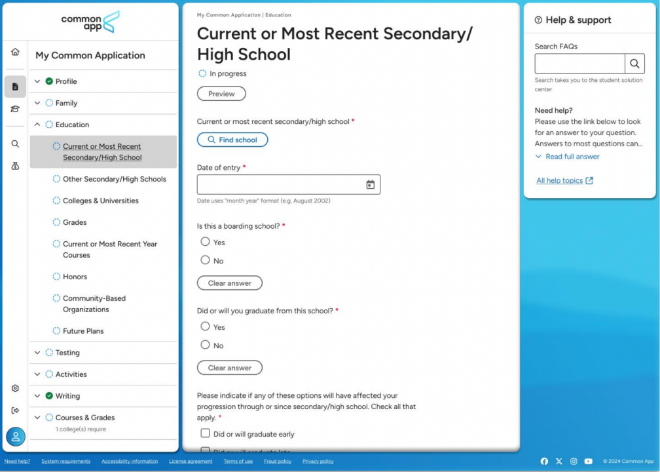The height and width of the screenshot is (472, 660).
Task: Open the magnifier college search sidebar icon
Action: [15, 144]
